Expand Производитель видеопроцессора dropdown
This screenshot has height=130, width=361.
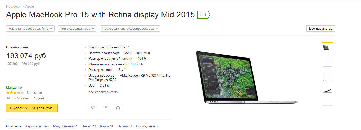point(130,28)
